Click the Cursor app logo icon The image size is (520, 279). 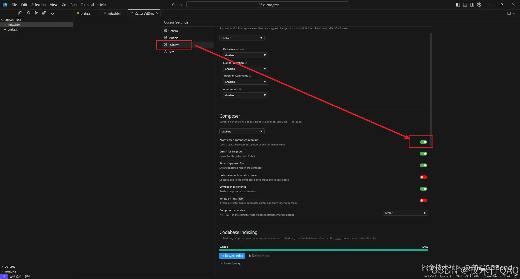coord(5,5)
